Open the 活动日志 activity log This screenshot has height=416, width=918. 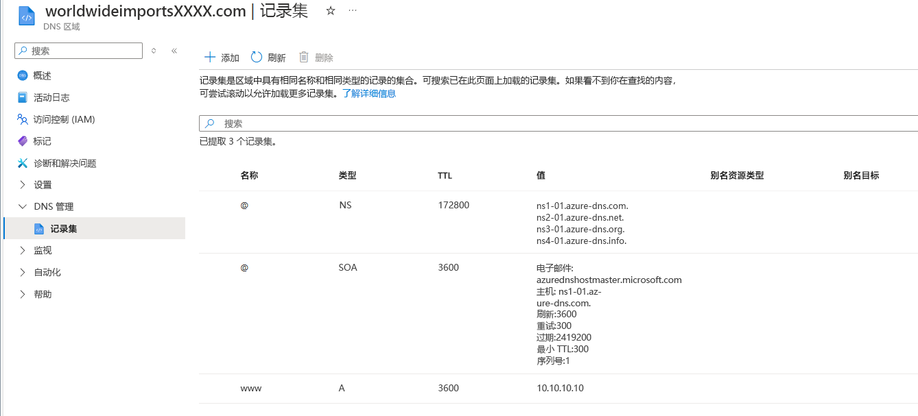coord(48,97)
